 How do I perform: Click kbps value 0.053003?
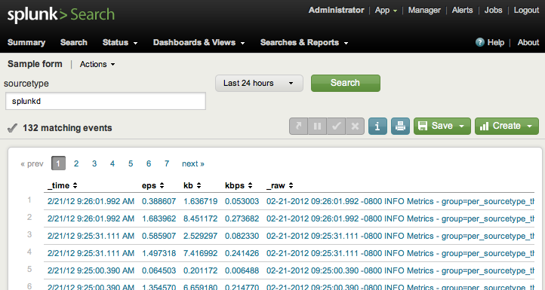tap(242, 202)
